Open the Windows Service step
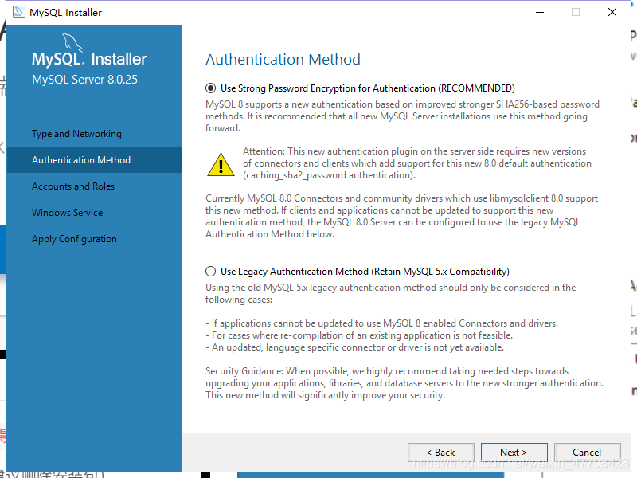This screenshot has width=637, height=478. click(x=68, y=213)
